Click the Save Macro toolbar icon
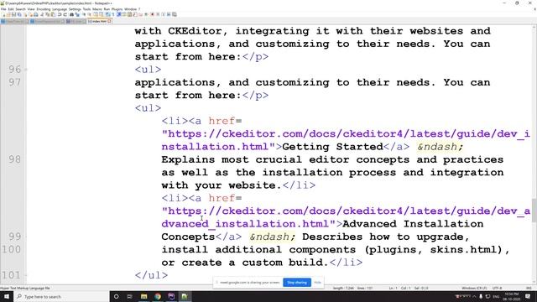This screenshot has height=302, width=537. (x=174, y=14)
